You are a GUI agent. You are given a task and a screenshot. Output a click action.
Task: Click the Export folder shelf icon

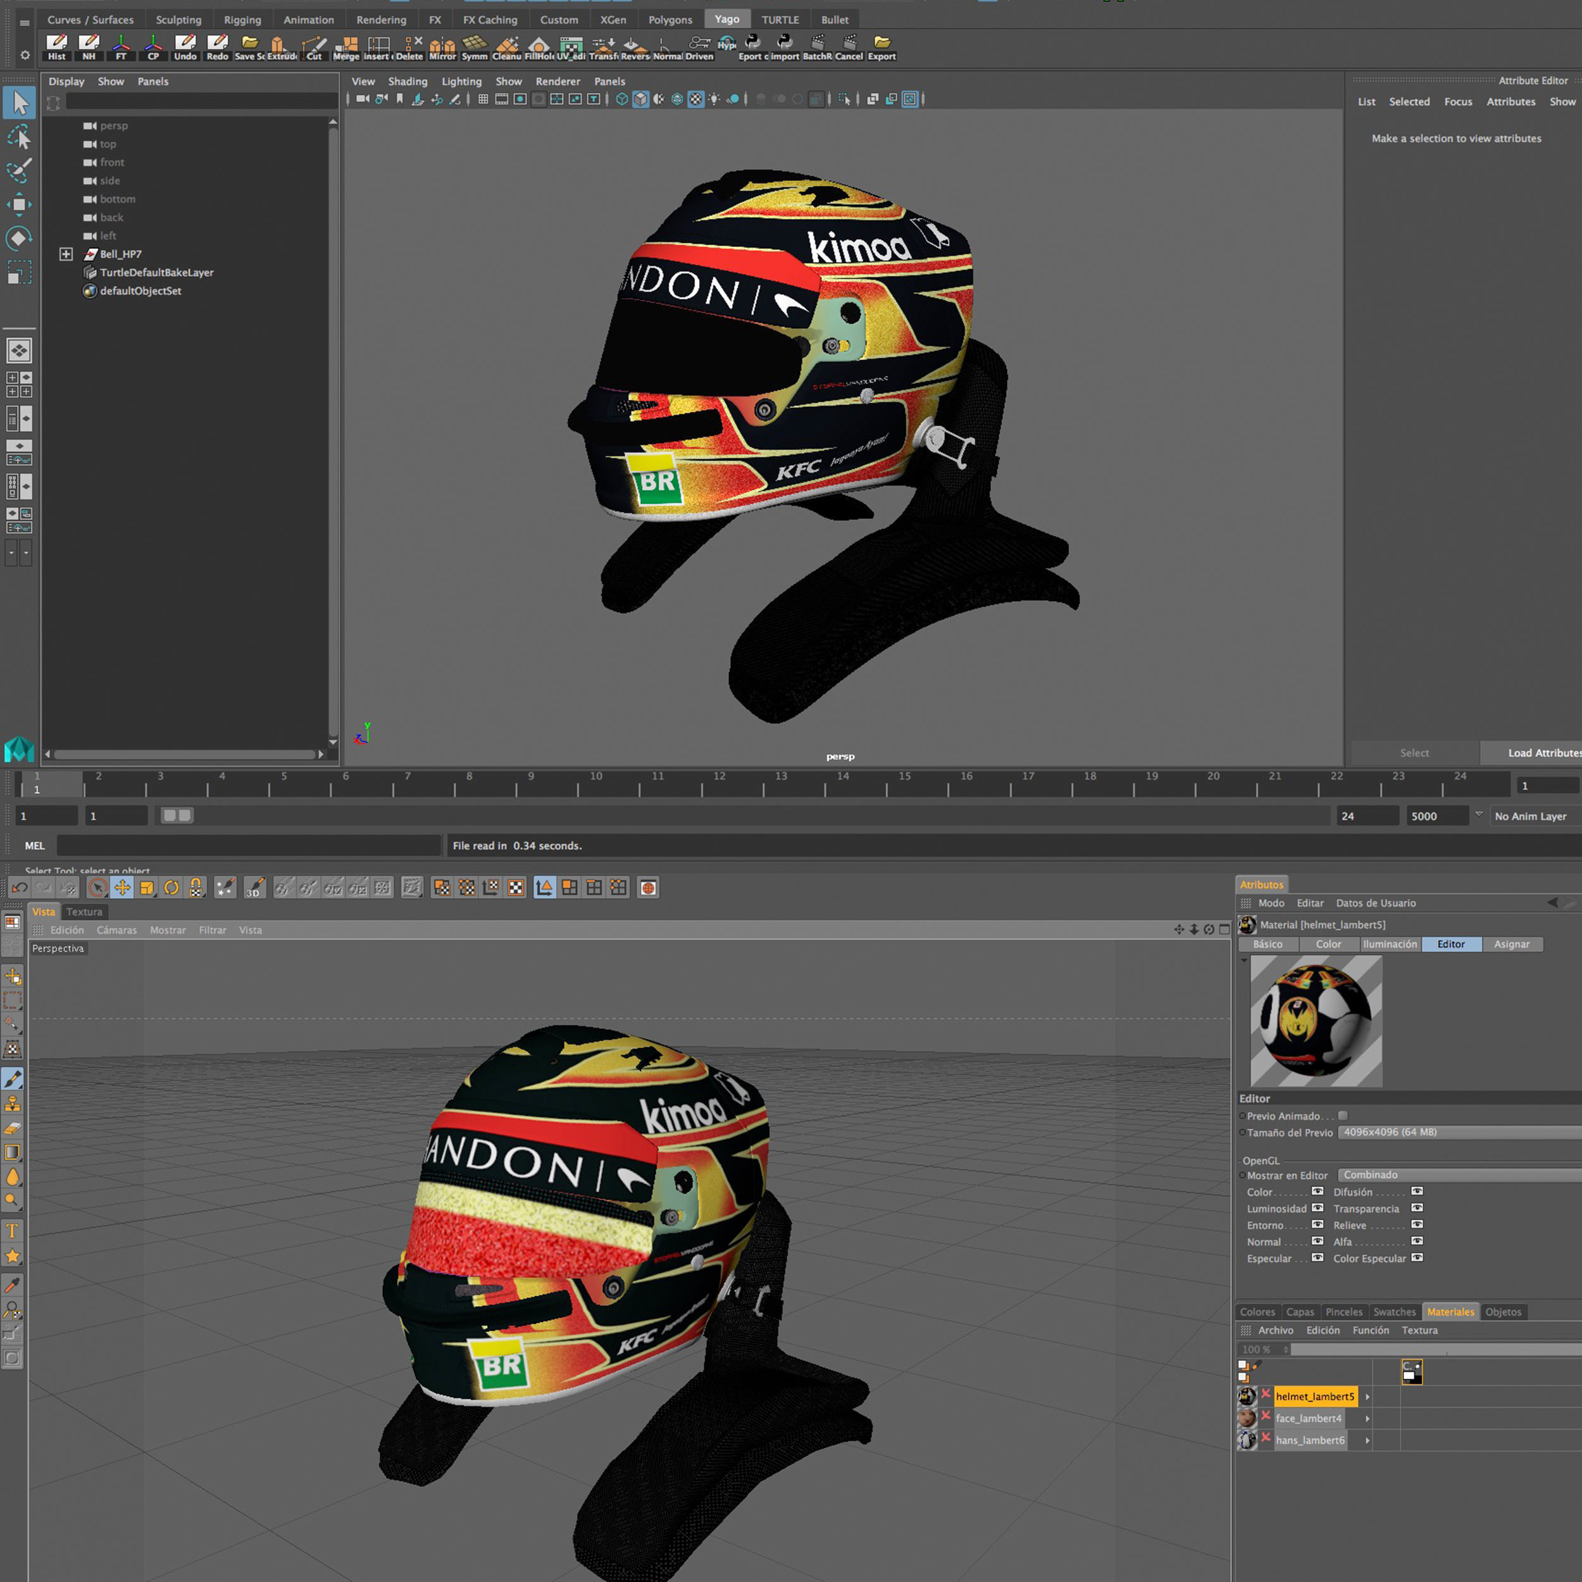882,47
